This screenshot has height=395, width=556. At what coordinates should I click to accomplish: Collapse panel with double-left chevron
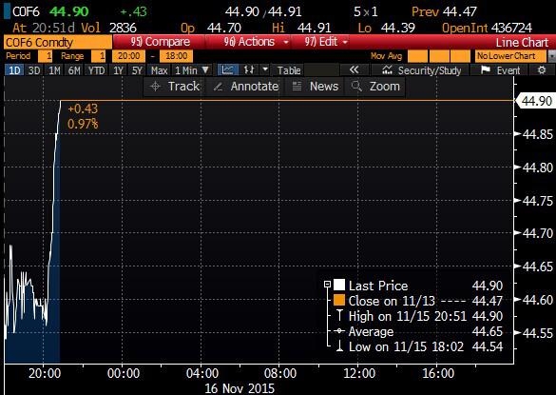354,70
